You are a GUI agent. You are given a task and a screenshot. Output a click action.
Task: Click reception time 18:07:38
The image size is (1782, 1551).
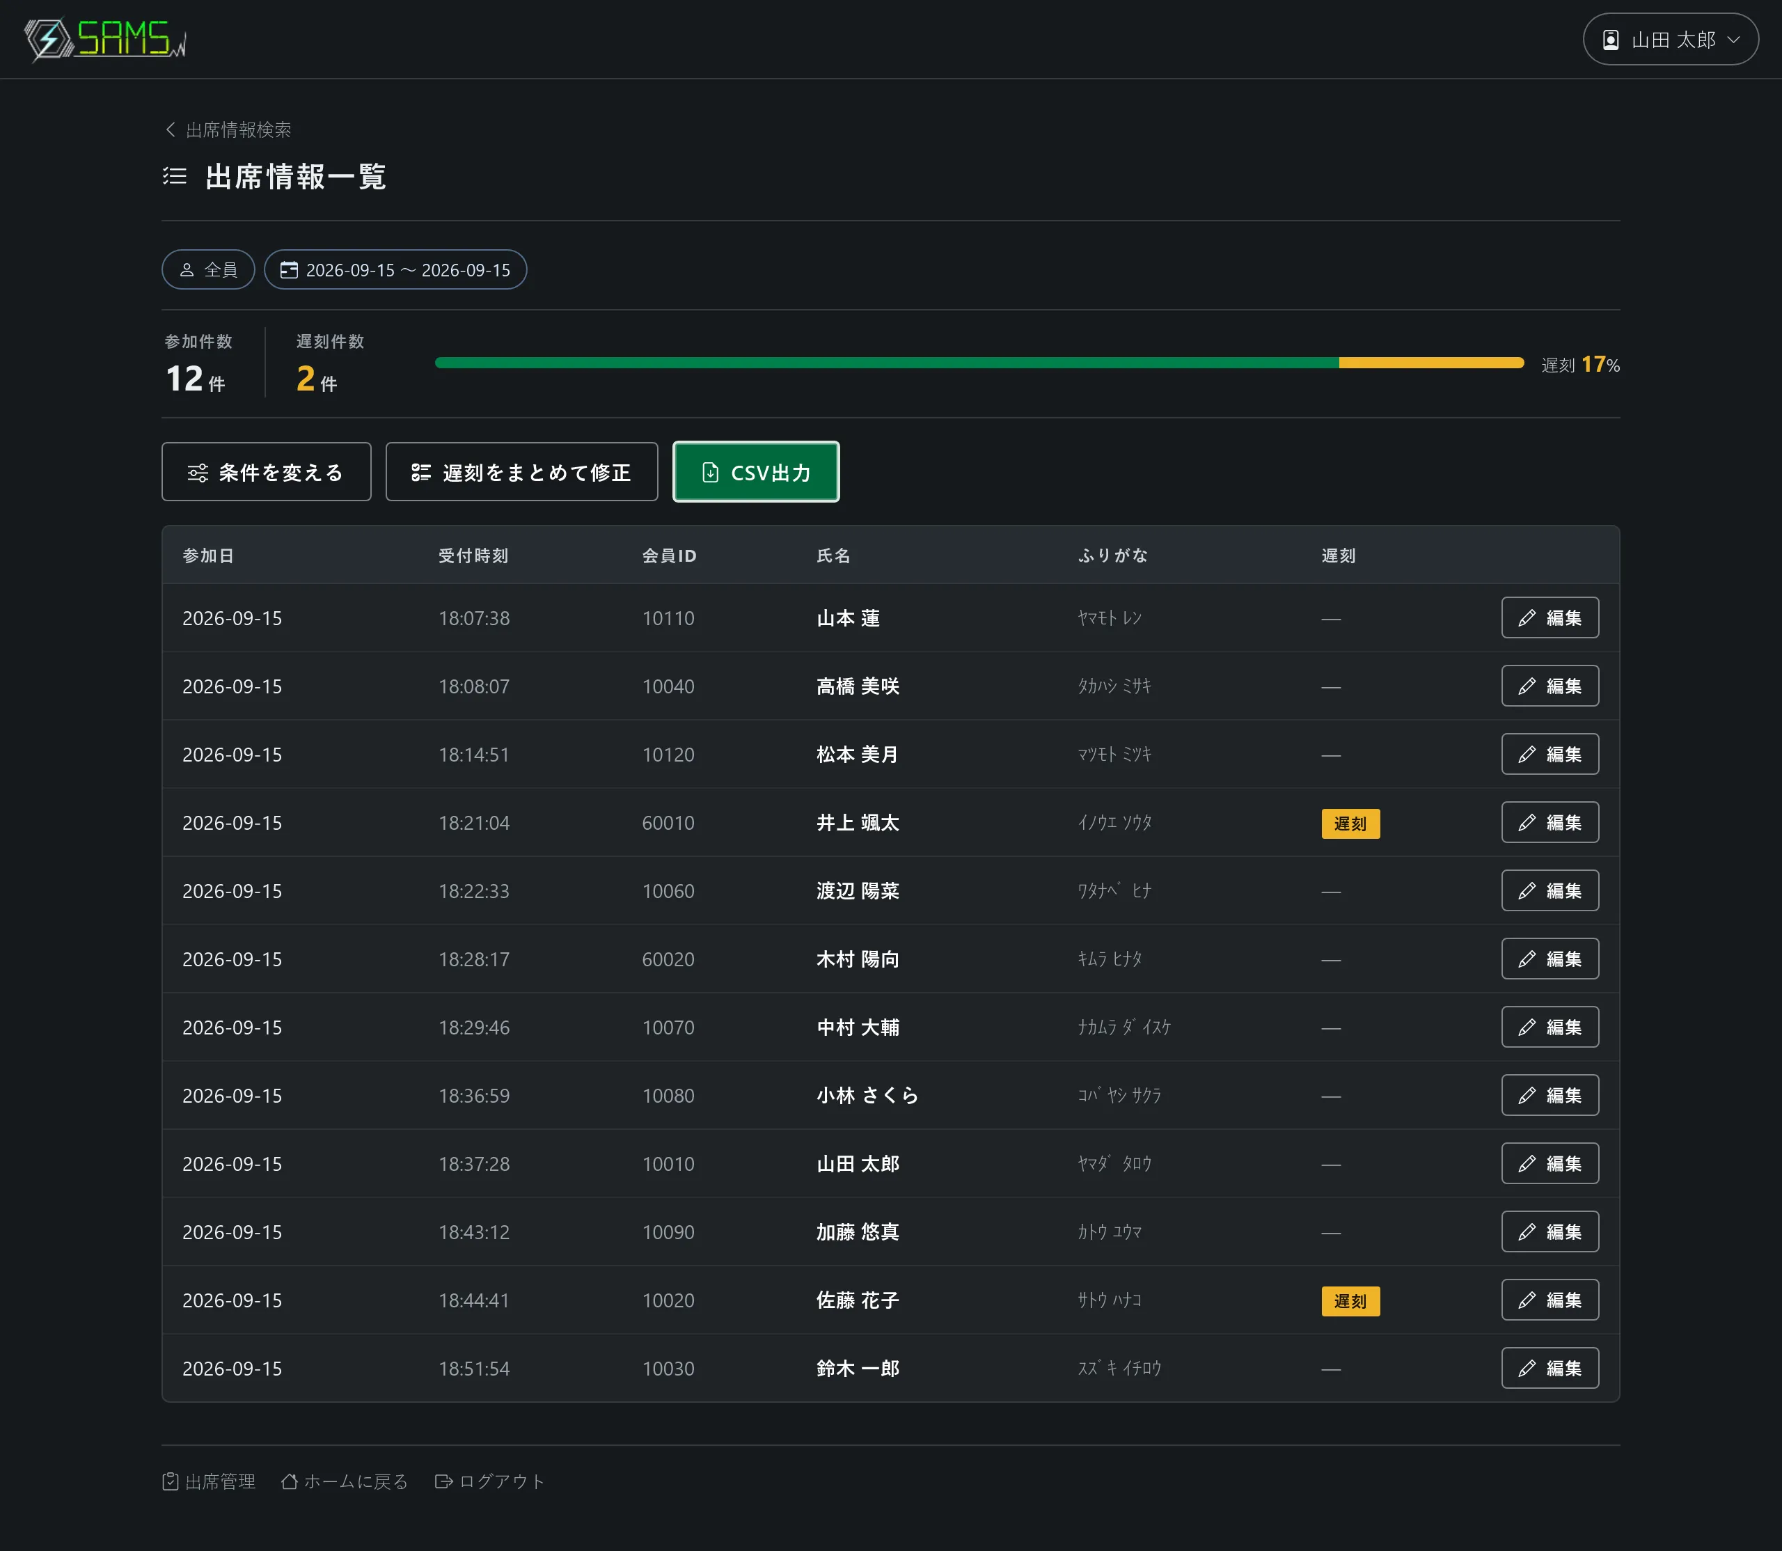(473, 619)
